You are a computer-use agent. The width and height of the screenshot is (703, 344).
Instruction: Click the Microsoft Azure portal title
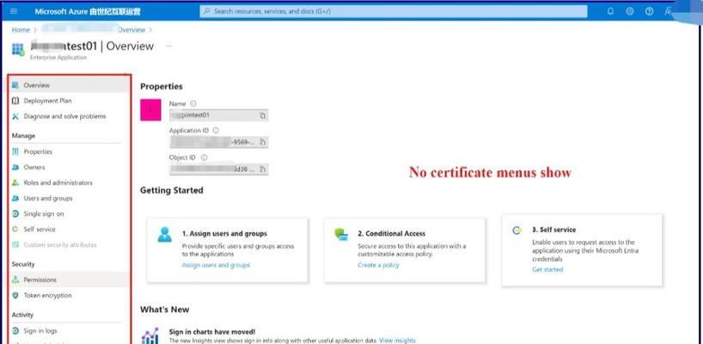tap(88, 11)
